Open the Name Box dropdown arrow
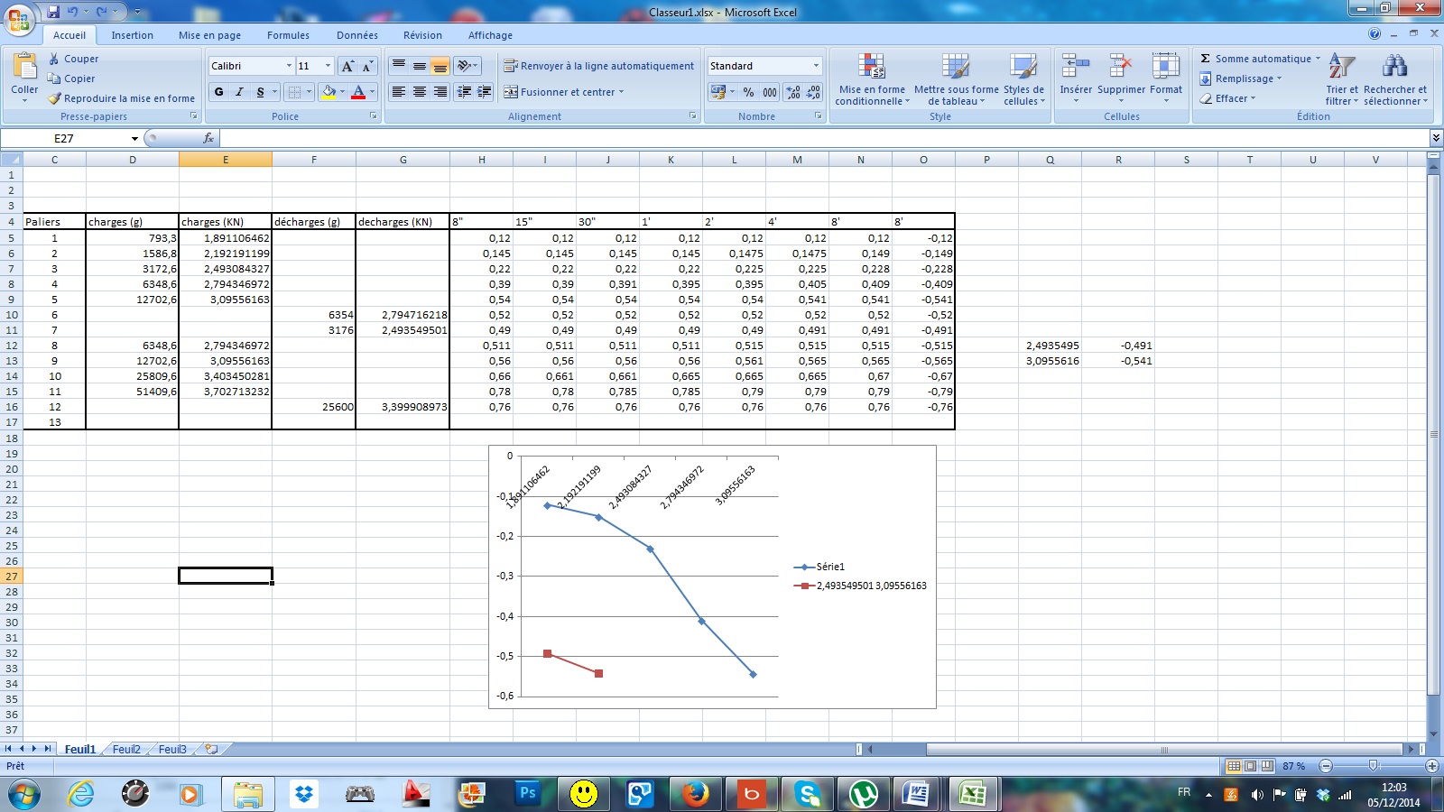 tap(134, 138)
